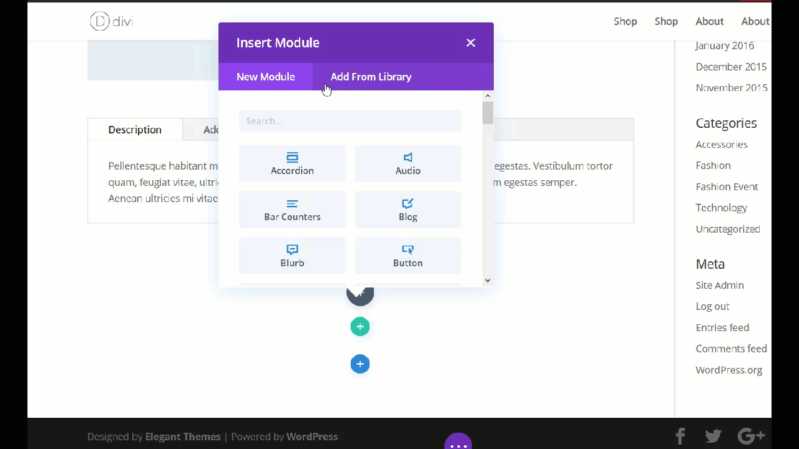Click the module Search field
The width and height of the screenshot is (799, 449).
pos(350,121)
